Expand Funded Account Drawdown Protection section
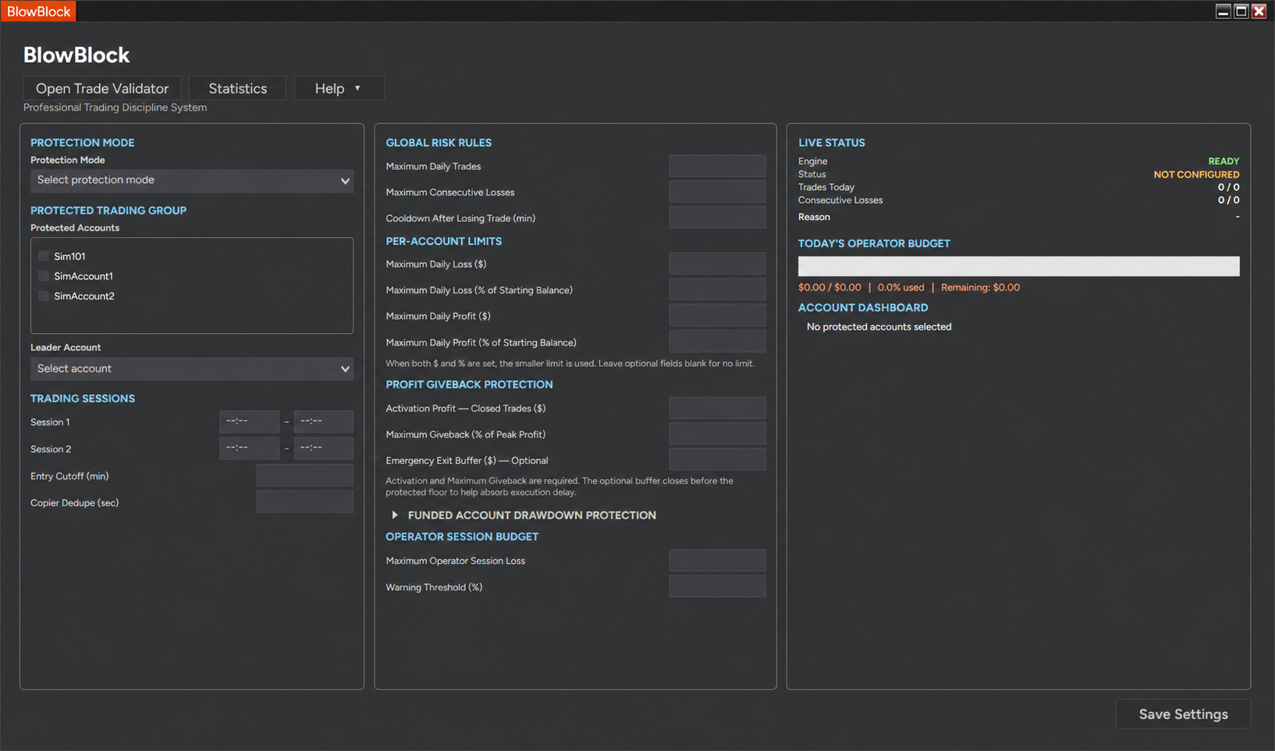Viewport: 1275px width, 751px height. (x=524, y=515)
